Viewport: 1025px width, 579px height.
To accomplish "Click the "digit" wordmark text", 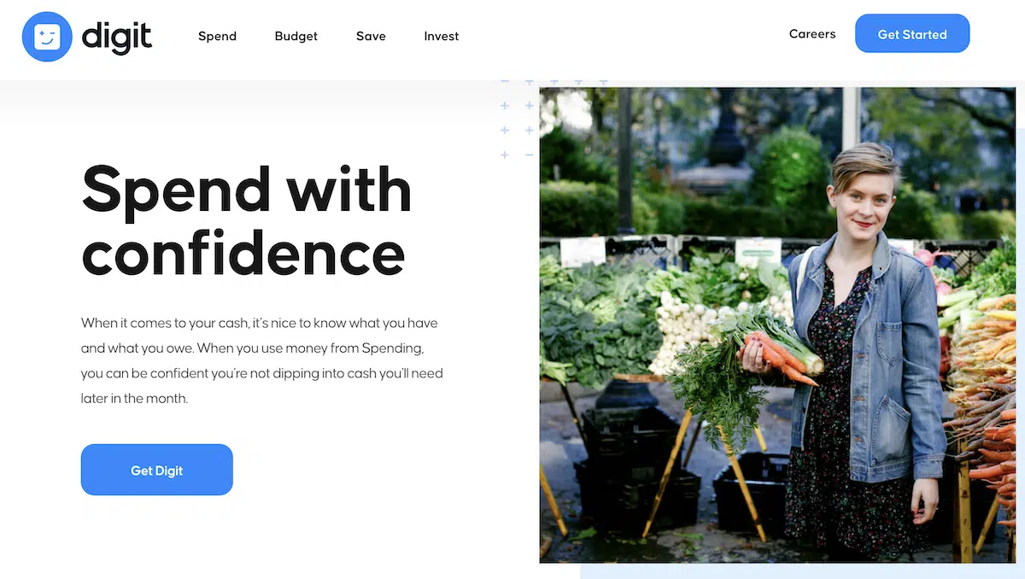I will click(117, 37).
